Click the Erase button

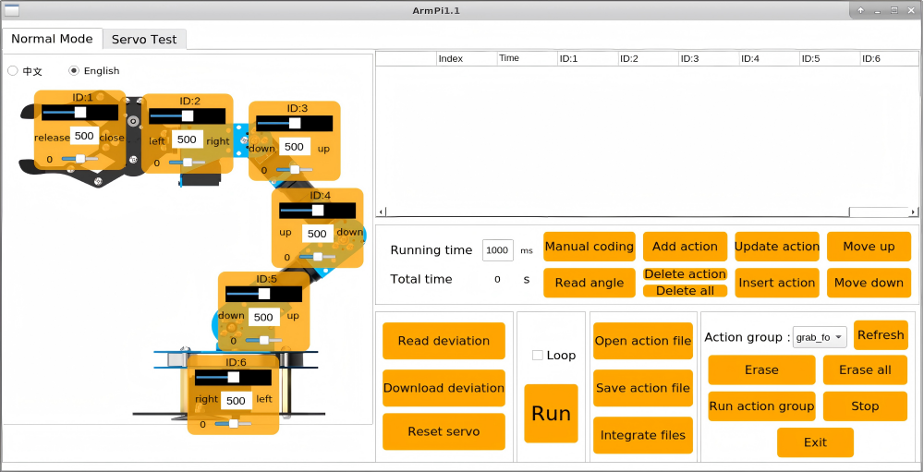click(x=762, y=370)
